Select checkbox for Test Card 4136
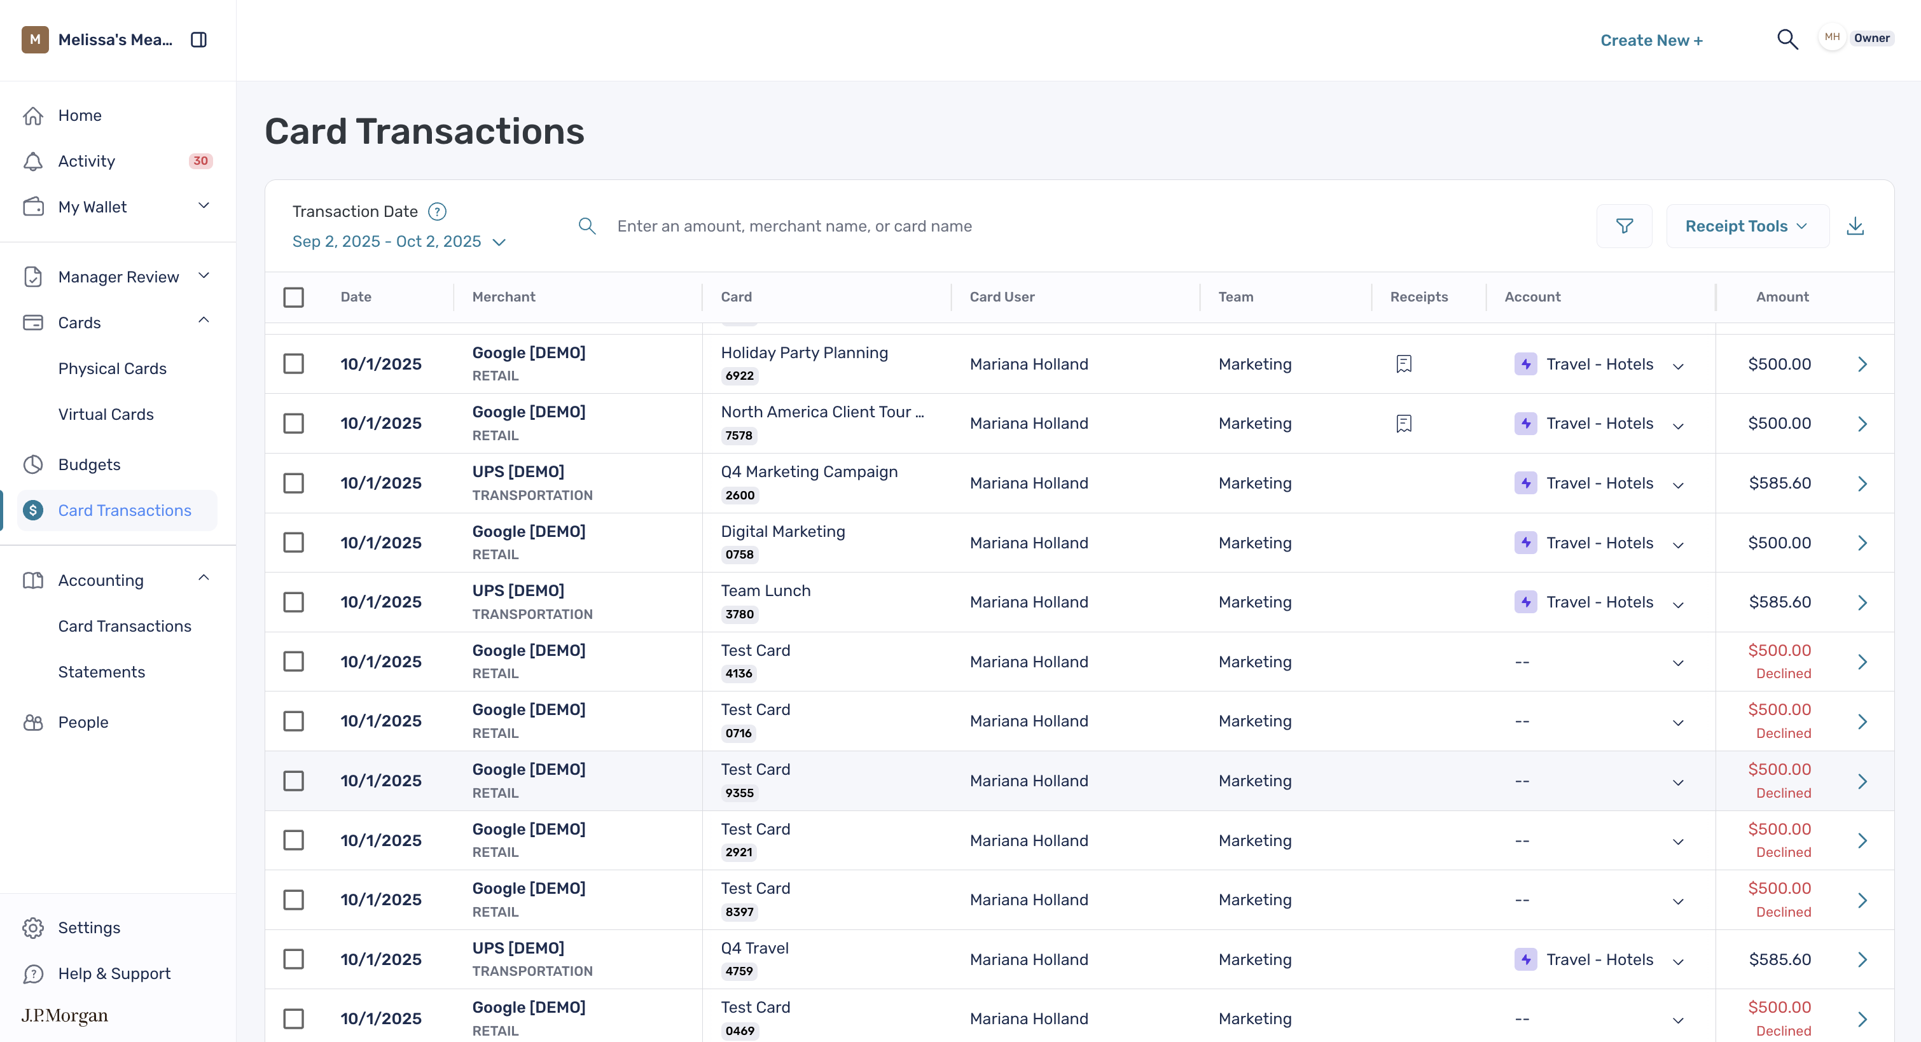This screenshot has height=1042, width=1921. click(x=294, y=662)
